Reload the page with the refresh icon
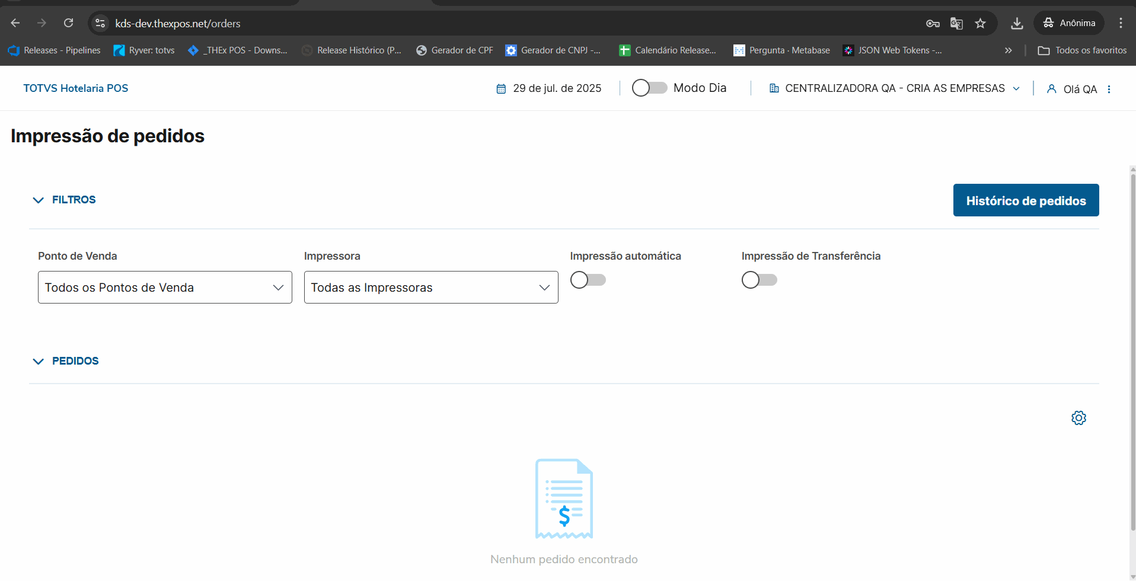Viewport: 1136px width, 581px height. [69, 23]
